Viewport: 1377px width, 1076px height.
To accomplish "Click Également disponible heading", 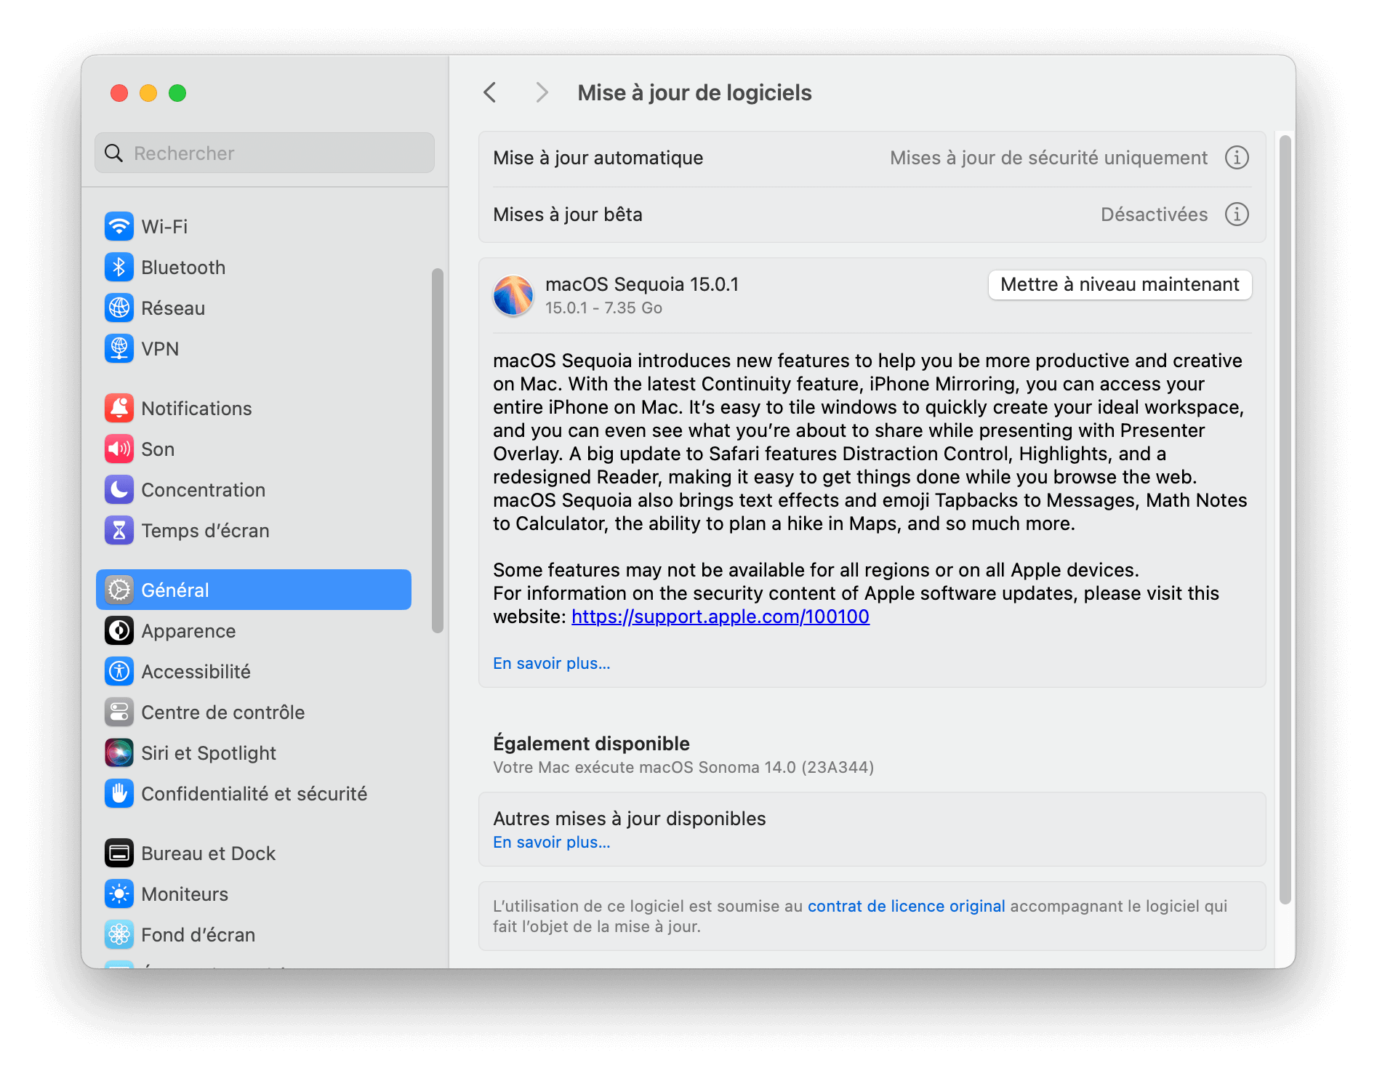I will tap(591, 743).
